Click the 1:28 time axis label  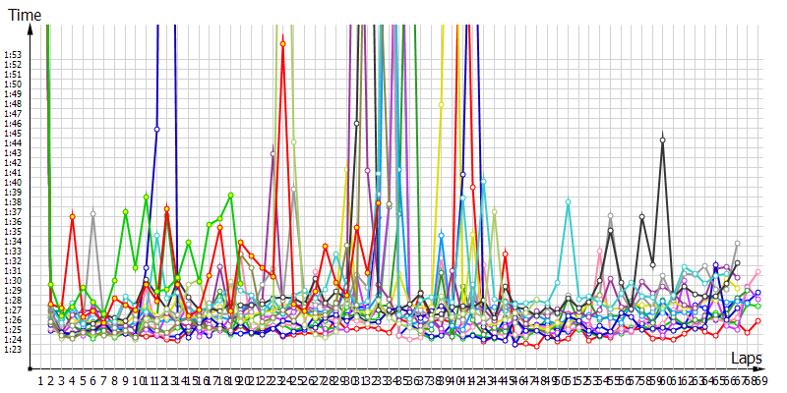click(13, 301)
